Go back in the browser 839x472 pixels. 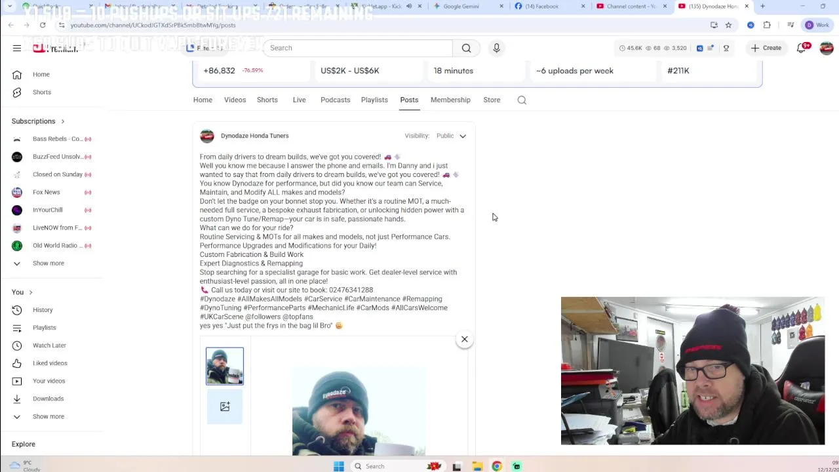(x=11, y=25)
